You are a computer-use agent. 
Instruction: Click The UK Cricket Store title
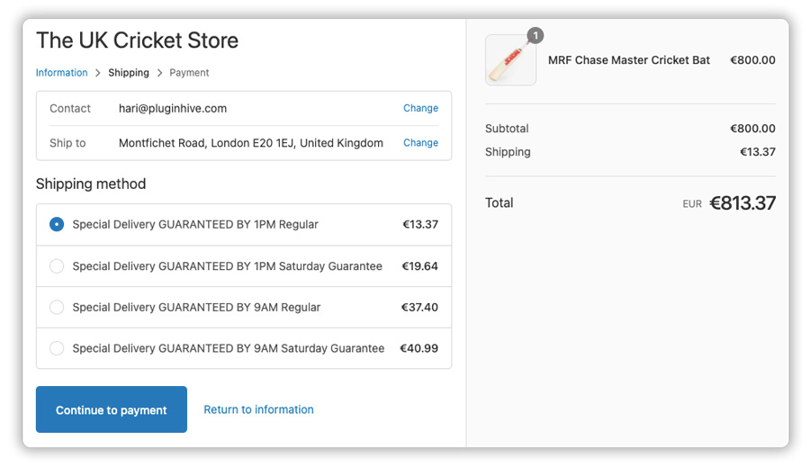(x=138, y=40)
